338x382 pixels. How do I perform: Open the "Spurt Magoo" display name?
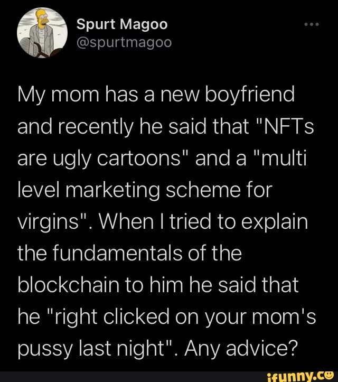click(x=122, y=24)
